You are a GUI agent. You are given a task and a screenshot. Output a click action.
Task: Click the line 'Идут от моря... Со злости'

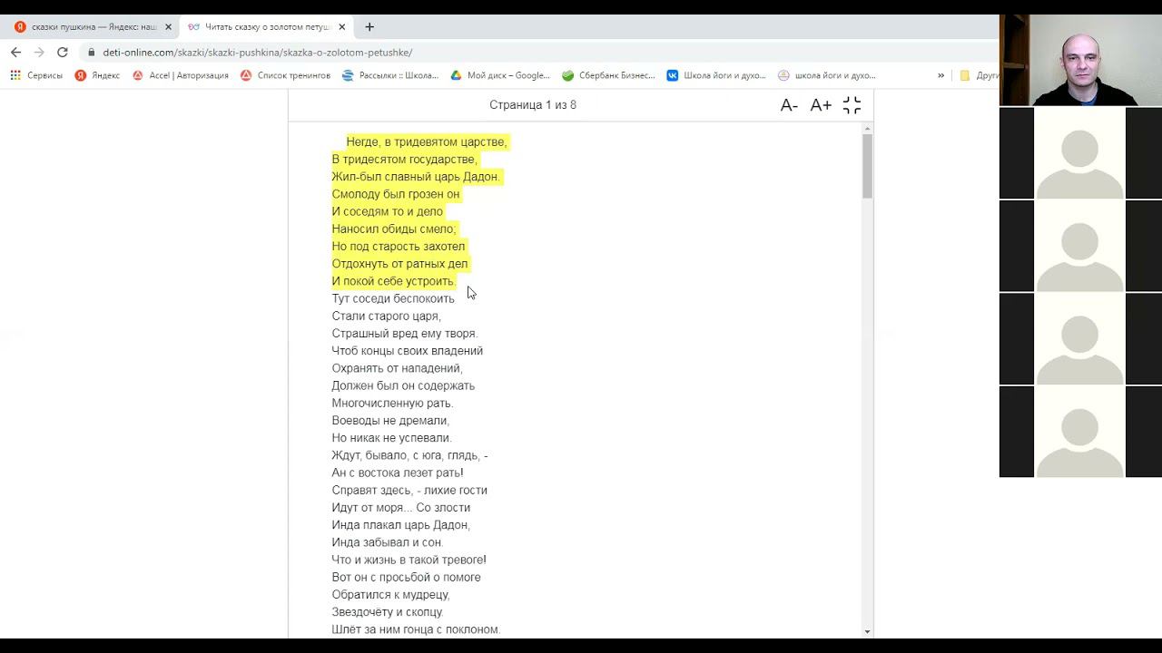coord(401,508)
